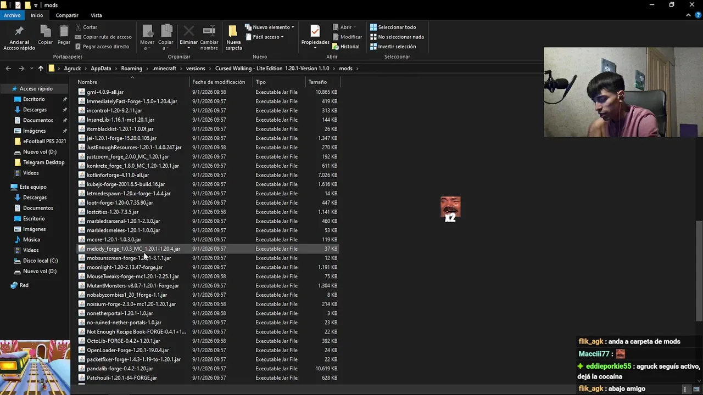Open the Historial option
This screenshot has width=703, height=395.
(345, 47)
